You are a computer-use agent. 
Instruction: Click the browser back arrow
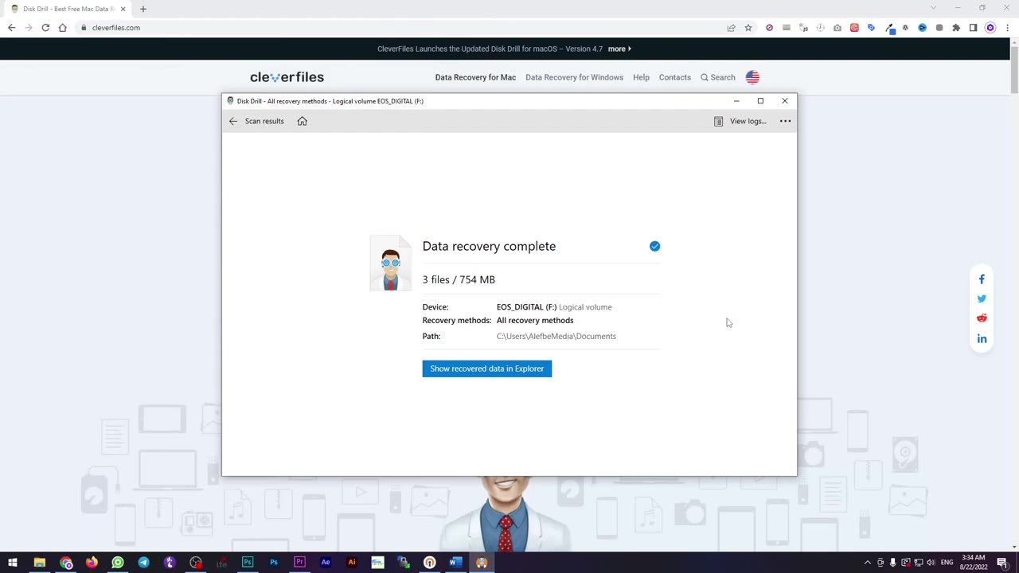[11, 28]
